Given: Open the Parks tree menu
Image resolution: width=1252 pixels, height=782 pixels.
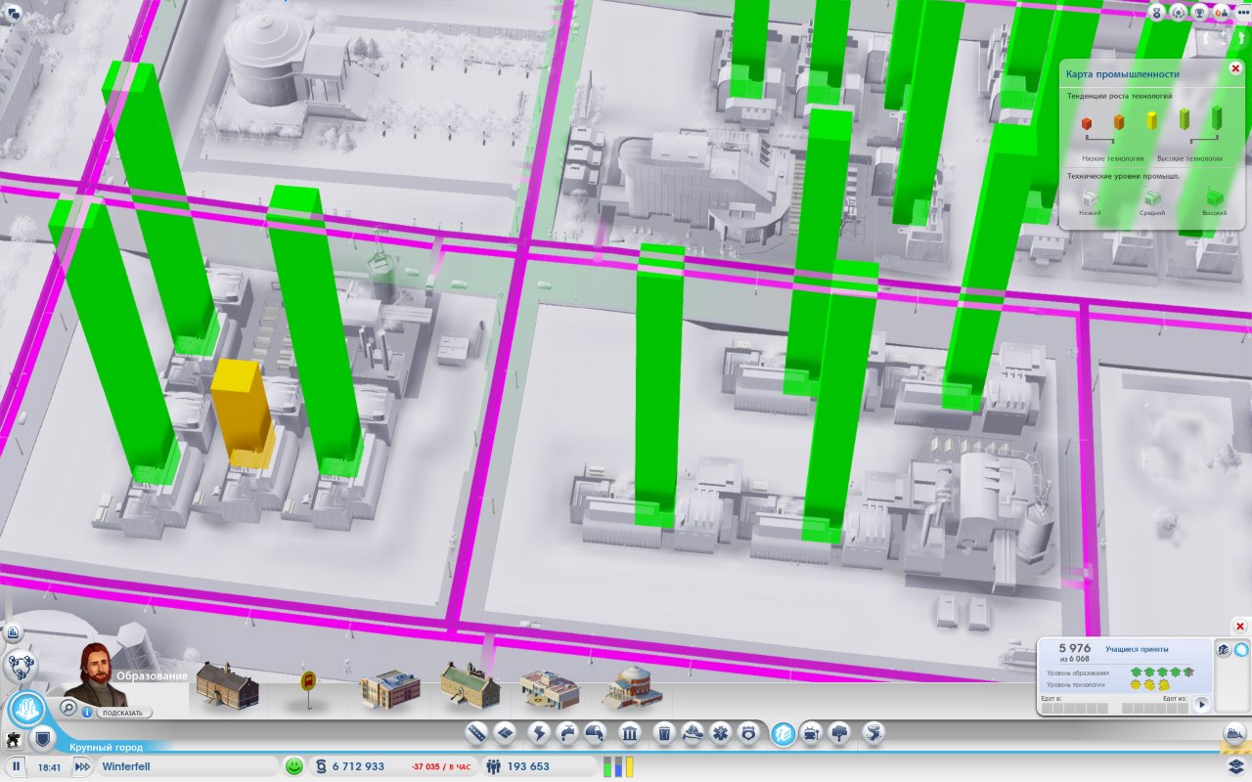Looking at the screenshot, I should [x=839, y=732].
